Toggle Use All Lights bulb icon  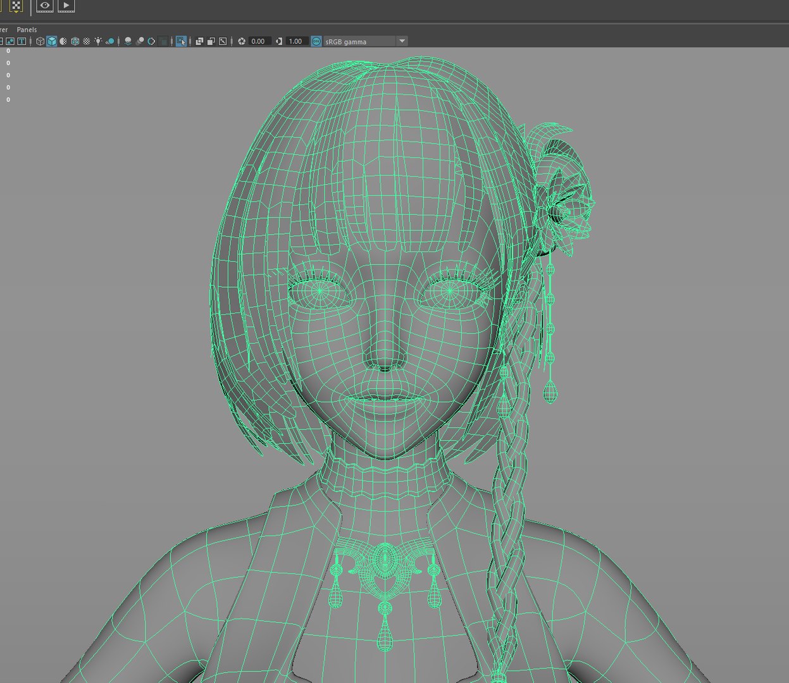point(98,41)
